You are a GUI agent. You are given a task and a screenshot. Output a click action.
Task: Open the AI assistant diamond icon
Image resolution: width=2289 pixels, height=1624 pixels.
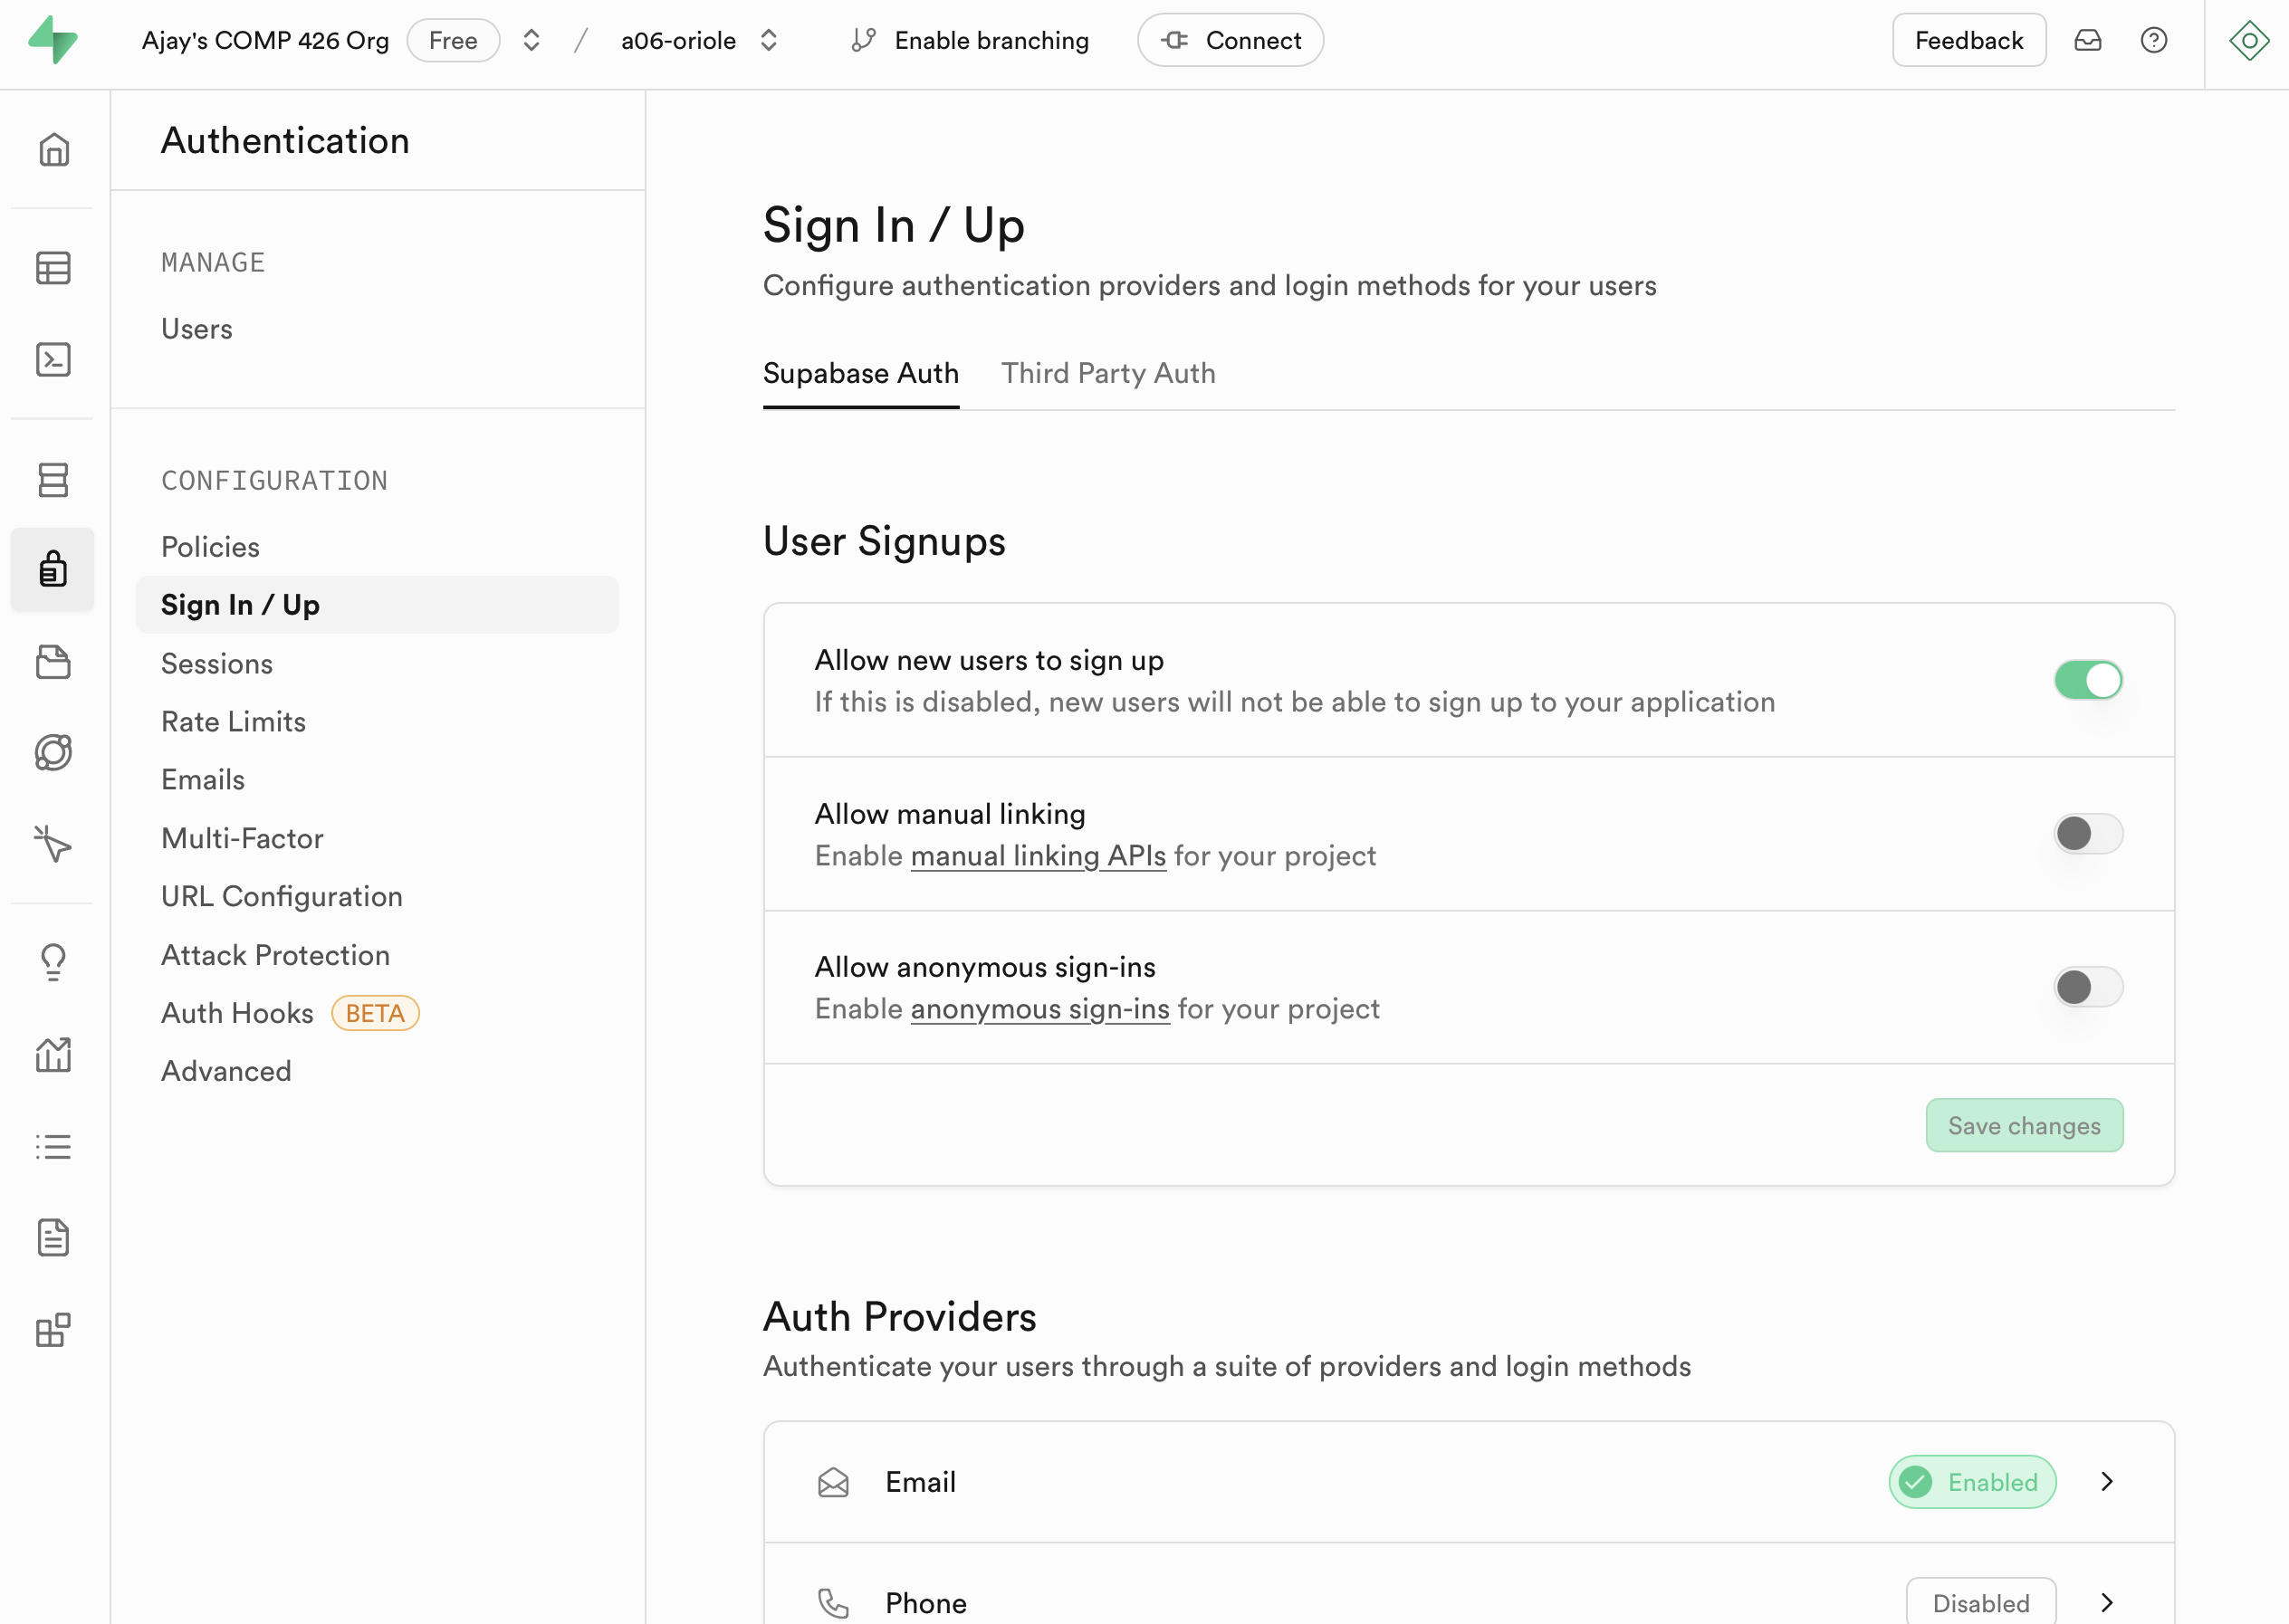[2249, 41]
